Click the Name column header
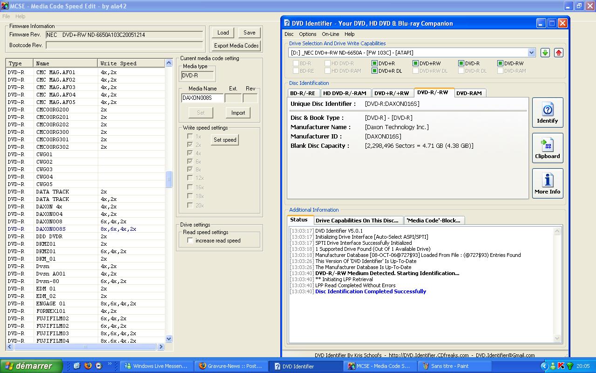596x373 pixels. [66, 63]
